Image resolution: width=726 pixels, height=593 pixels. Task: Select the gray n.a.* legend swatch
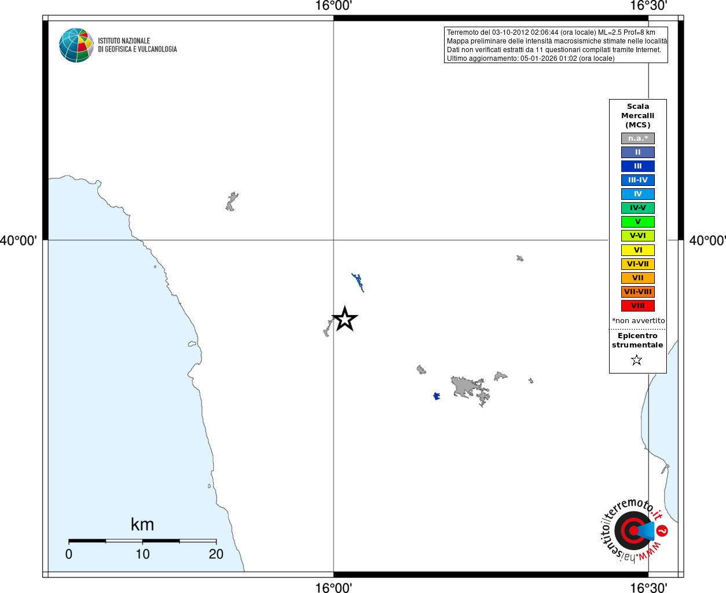(638, 138)
